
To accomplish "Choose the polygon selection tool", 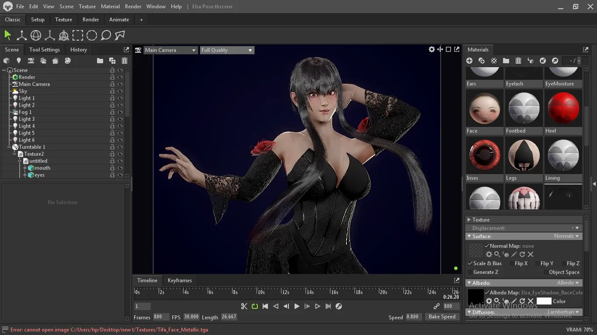I will [120, 35].
